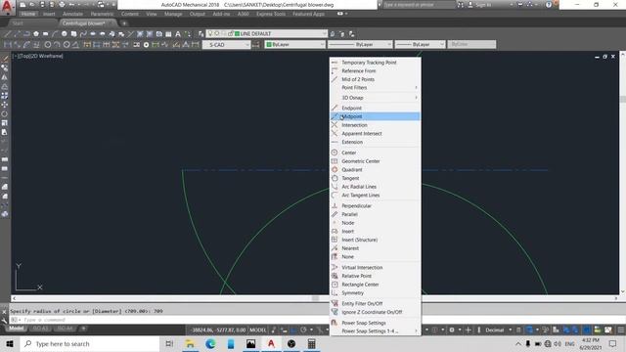Toggle Entity Filter On/Off
This screenshot has width=626, height=352.
point(375,304)
